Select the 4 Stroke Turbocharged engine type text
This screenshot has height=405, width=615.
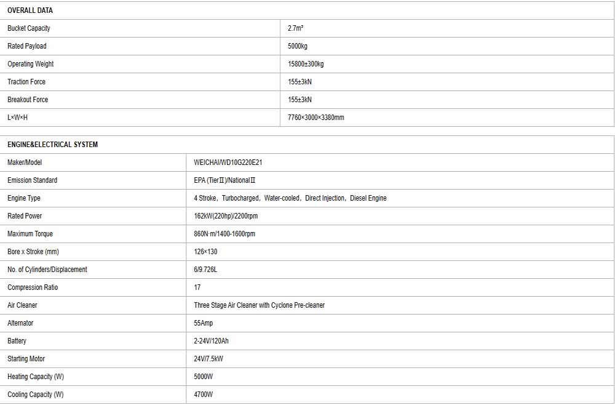[290, 198]
